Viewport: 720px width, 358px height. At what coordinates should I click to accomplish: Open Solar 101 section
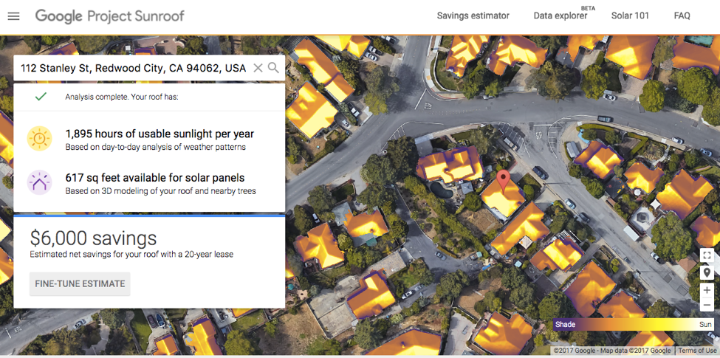point(630,16)
